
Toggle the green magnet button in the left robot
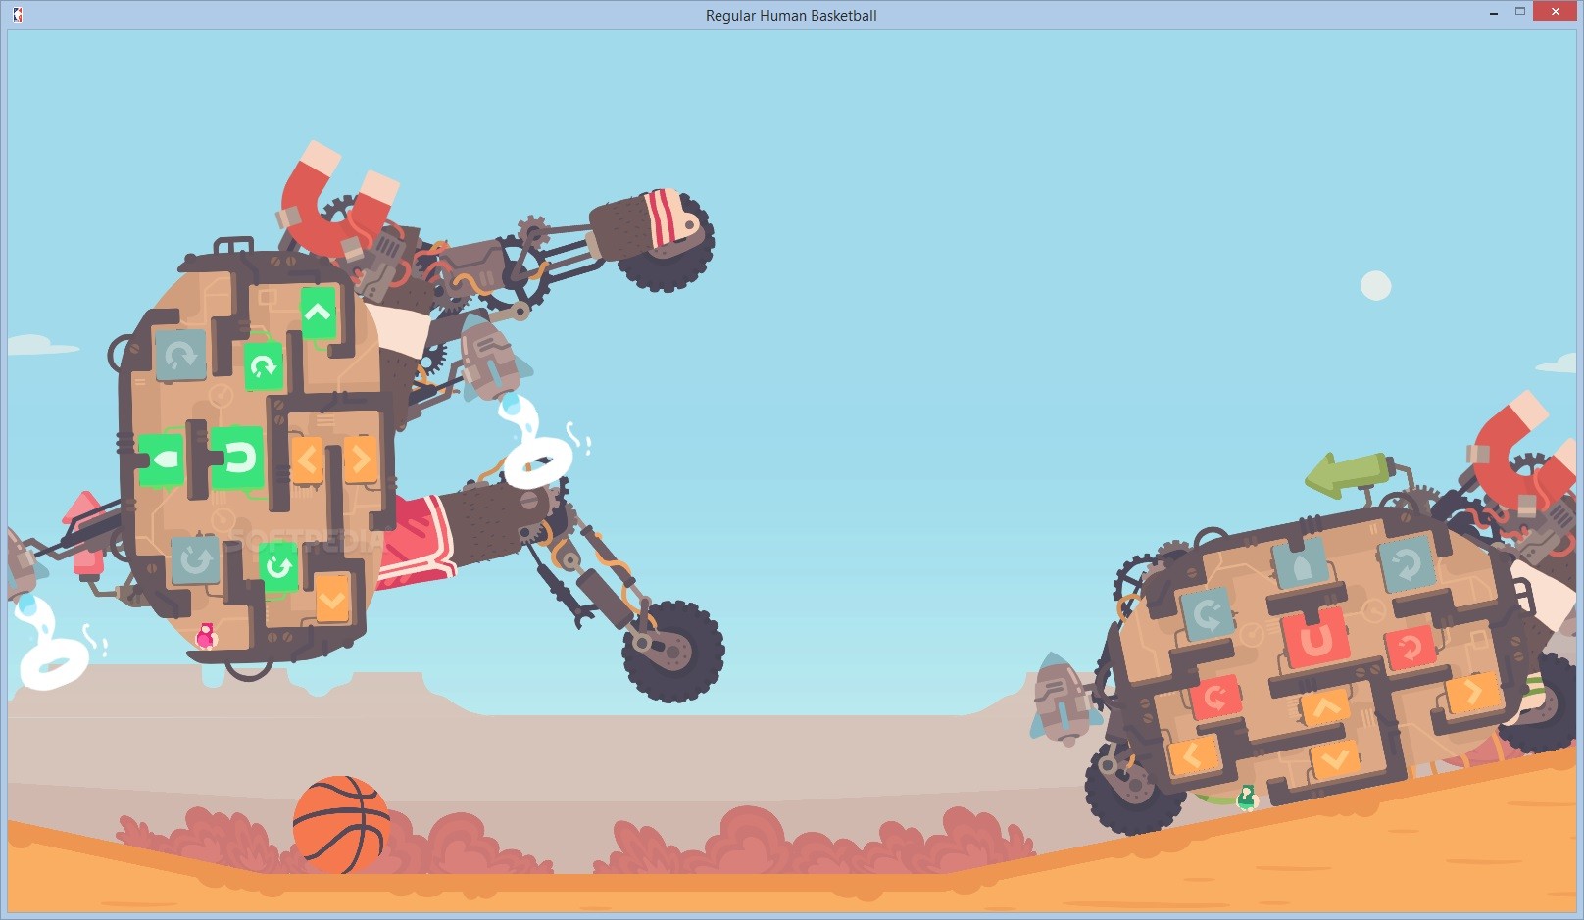pos(236,457)
